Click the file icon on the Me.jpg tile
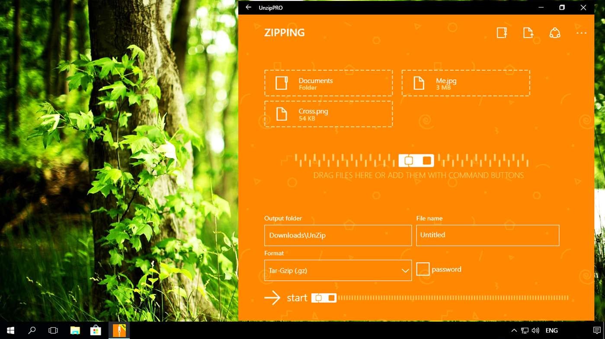 (x=418, y=83)
